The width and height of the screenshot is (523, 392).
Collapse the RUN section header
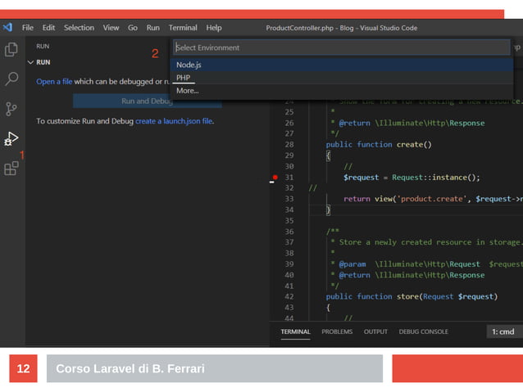click(39, 62)
